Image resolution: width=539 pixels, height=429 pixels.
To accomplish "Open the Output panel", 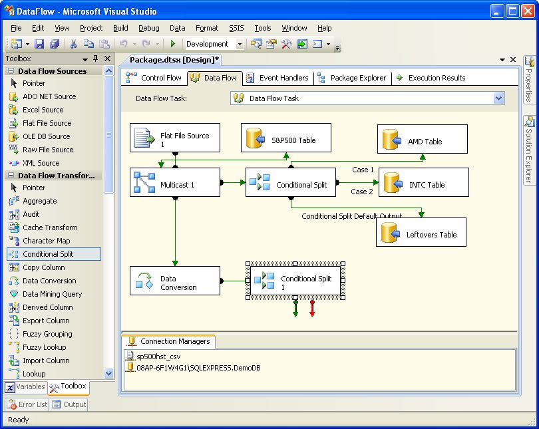I will click(x=69, y=404).
